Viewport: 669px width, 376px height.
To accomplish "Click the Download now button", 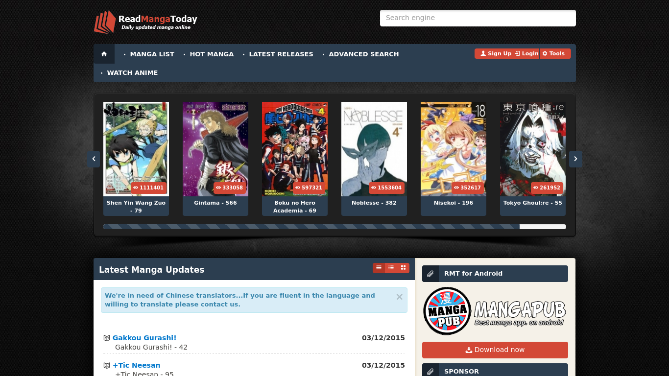I will [495, 350].
